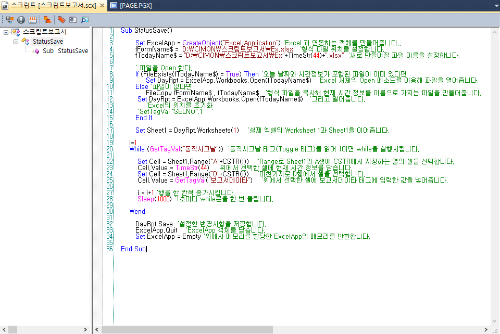500x334 pixels.
Task: Select the Sub StatusSave tree item
Action: (66, 50)
